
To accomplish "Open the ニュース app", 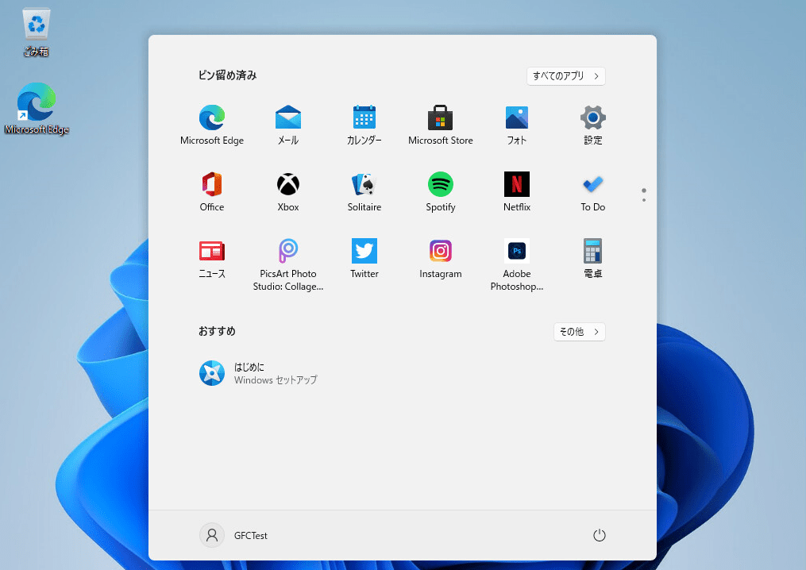I will [x=212, y=259].
